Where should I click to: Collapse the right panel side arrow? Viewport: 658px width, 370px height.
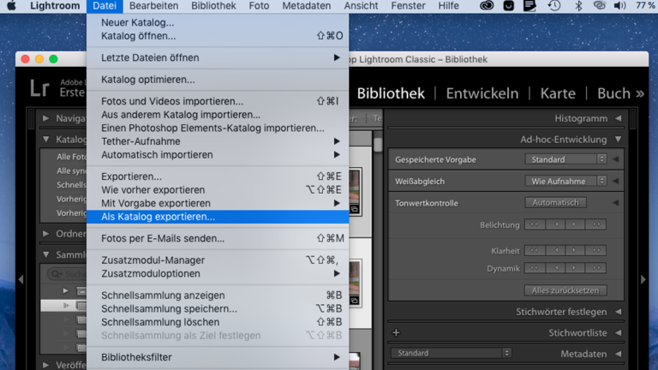(x=643, y=279)
